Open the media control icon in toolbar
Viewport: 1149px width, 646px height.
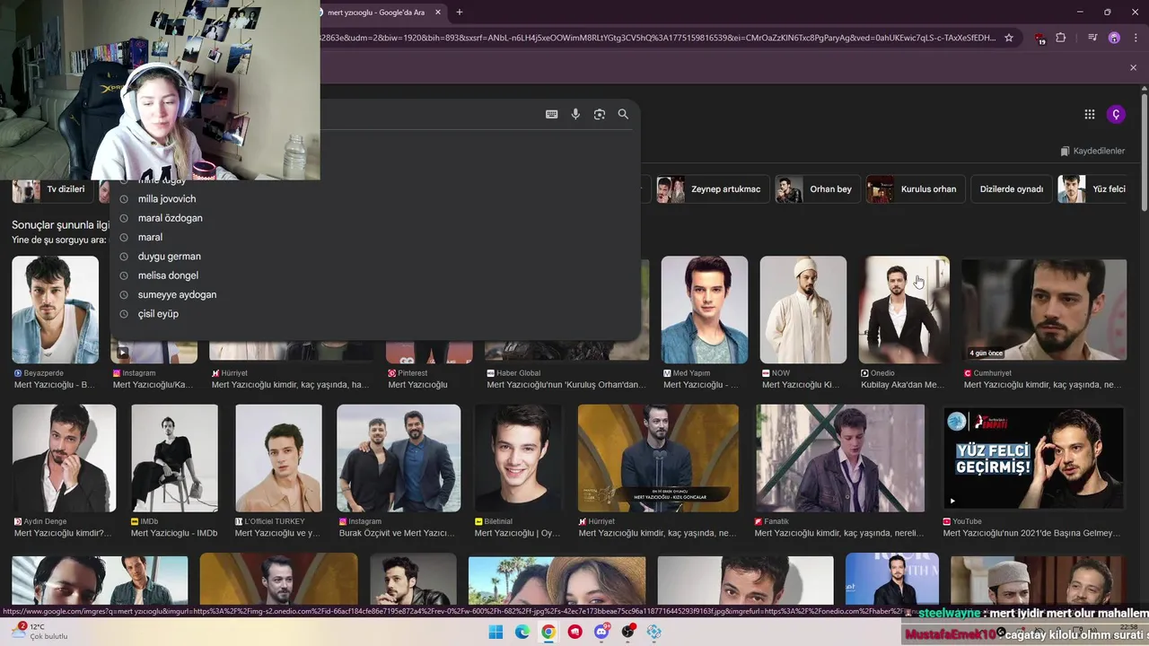[x=1092, y=38]
